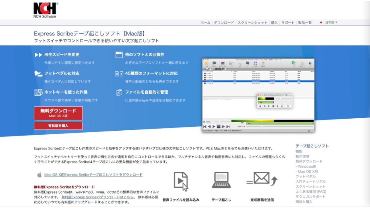Open サポート in the top navigation

tap(288, 23)
